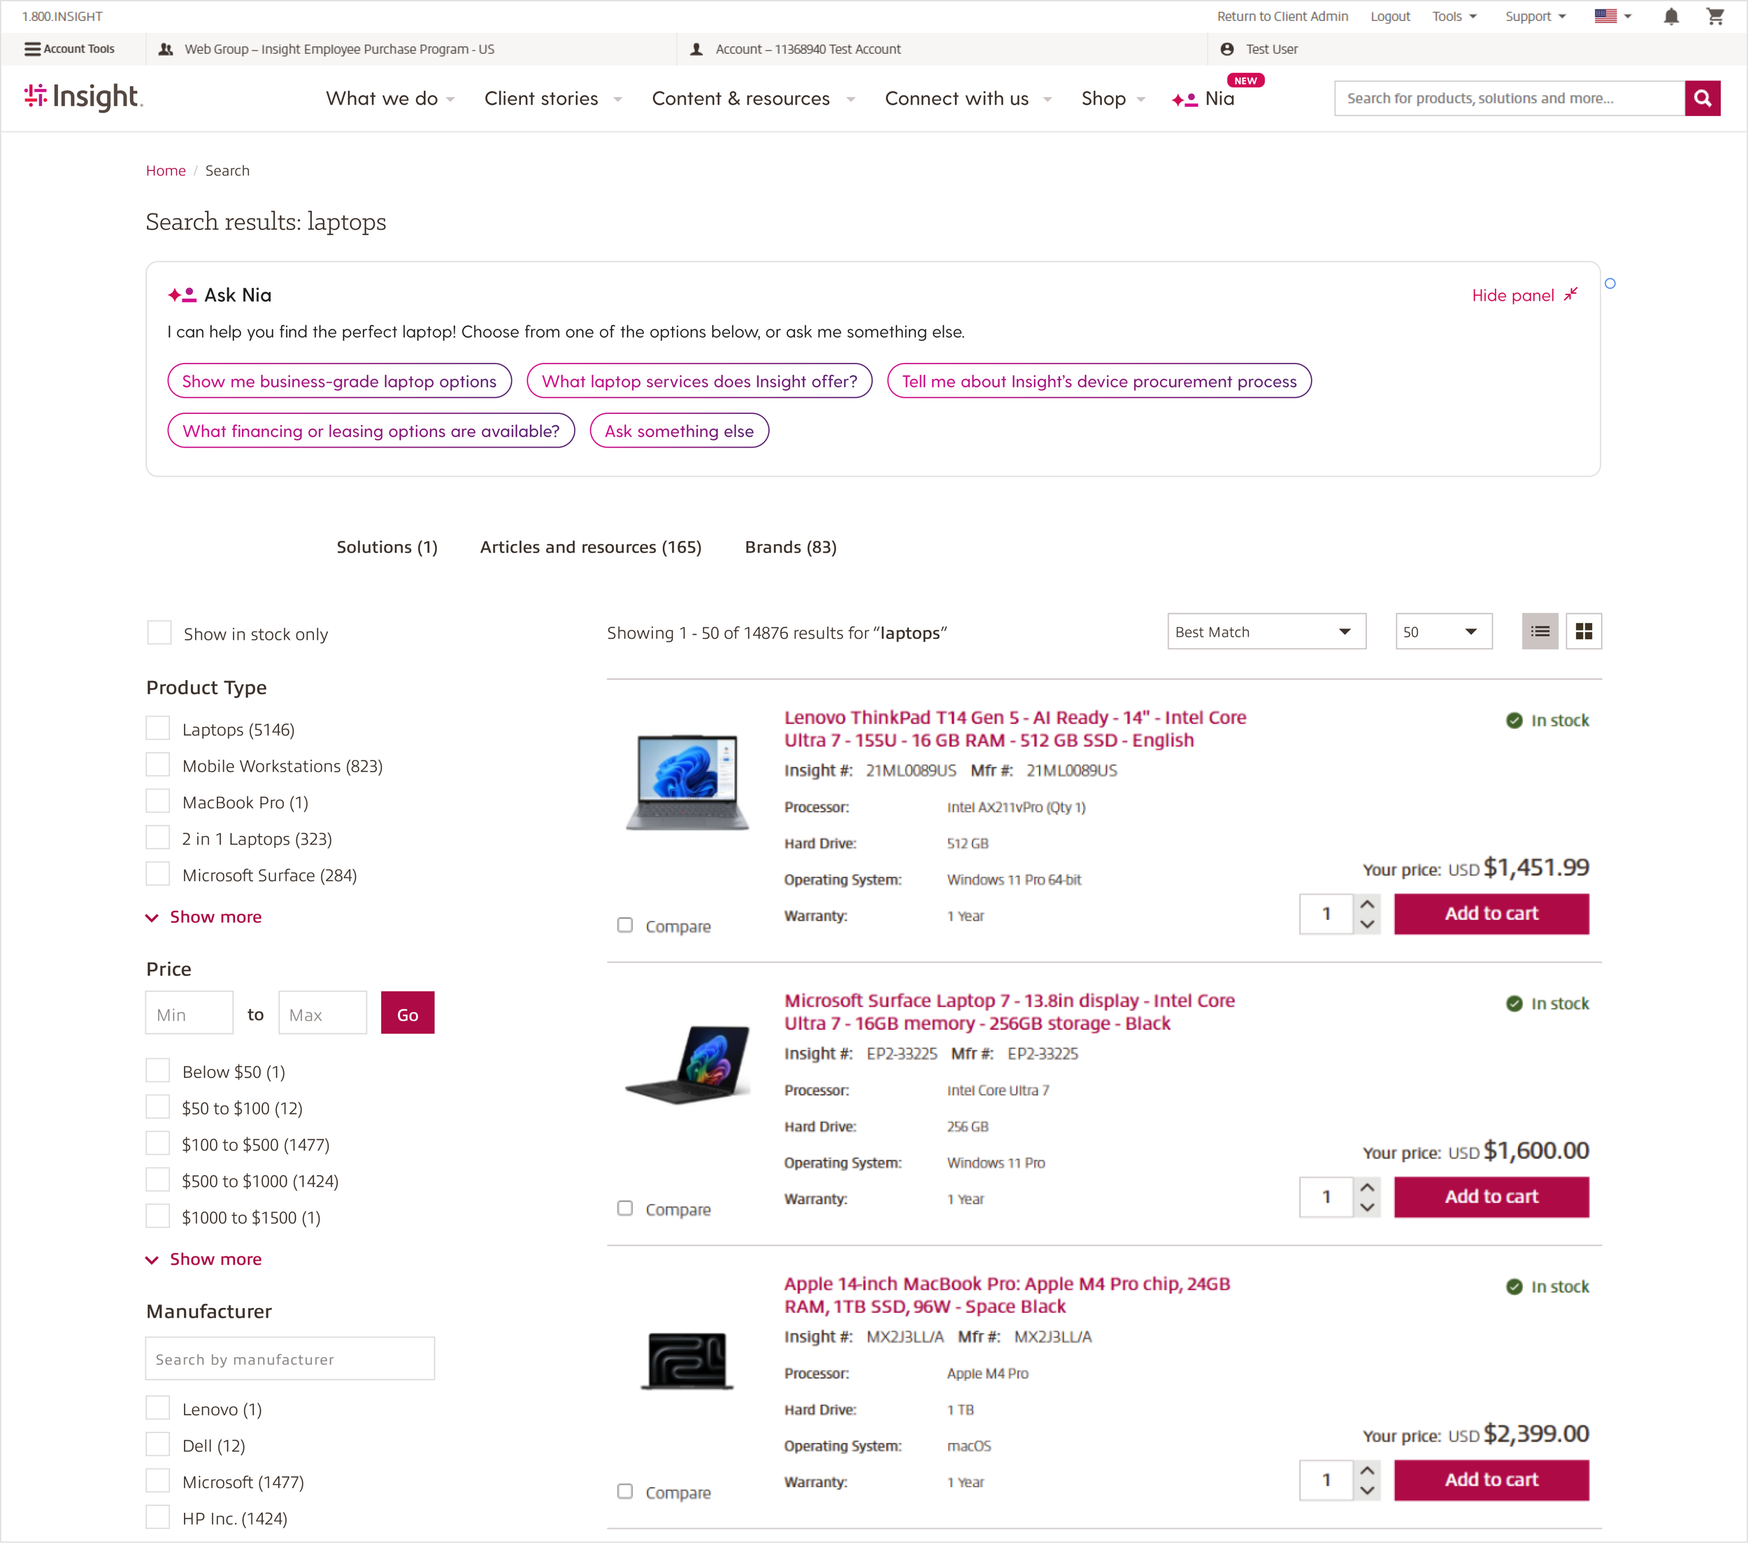Switch to grid view layout

click(x=1584, y=631)
